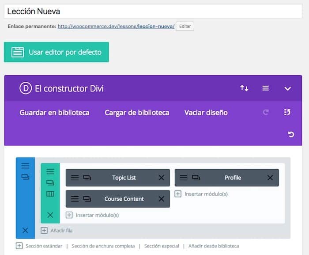Image resolution: width=309 pixels, height=255 pixels.
Task: Open Divi builder settings hamburger icon
Action: coord(265,88)
